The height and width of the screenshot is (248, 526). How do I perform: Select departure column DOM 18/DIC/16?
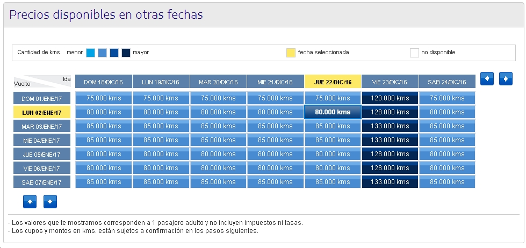coord(104,82)
